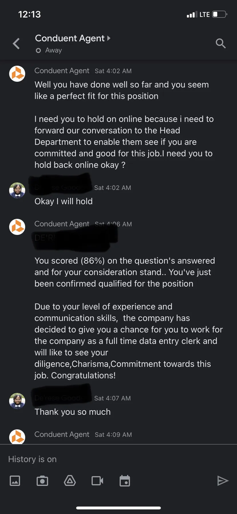The image size is (237, 514).
Task: Open the search magnifier icon
Action: point(221,44)
